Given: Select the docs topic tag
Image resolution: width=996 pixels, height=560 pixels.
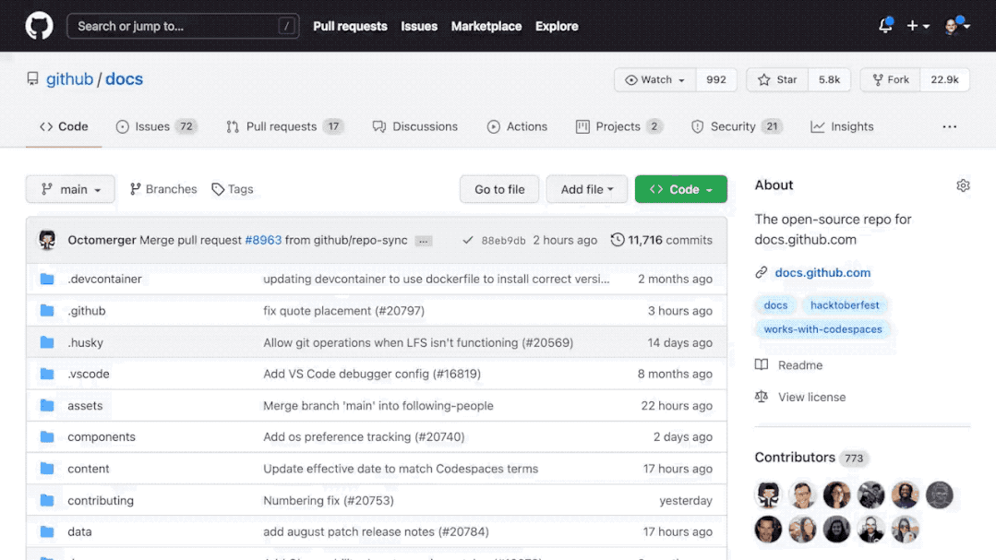Looking at the screenshot, I should coord(775,304).
